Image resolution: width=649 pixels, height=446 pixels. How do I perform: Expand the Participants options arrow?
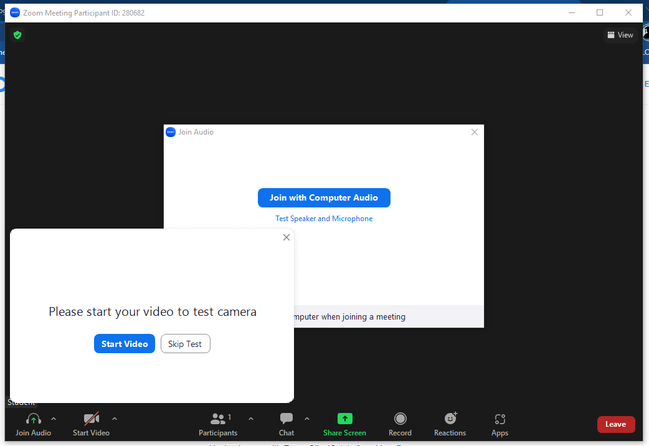coord(251,419)
